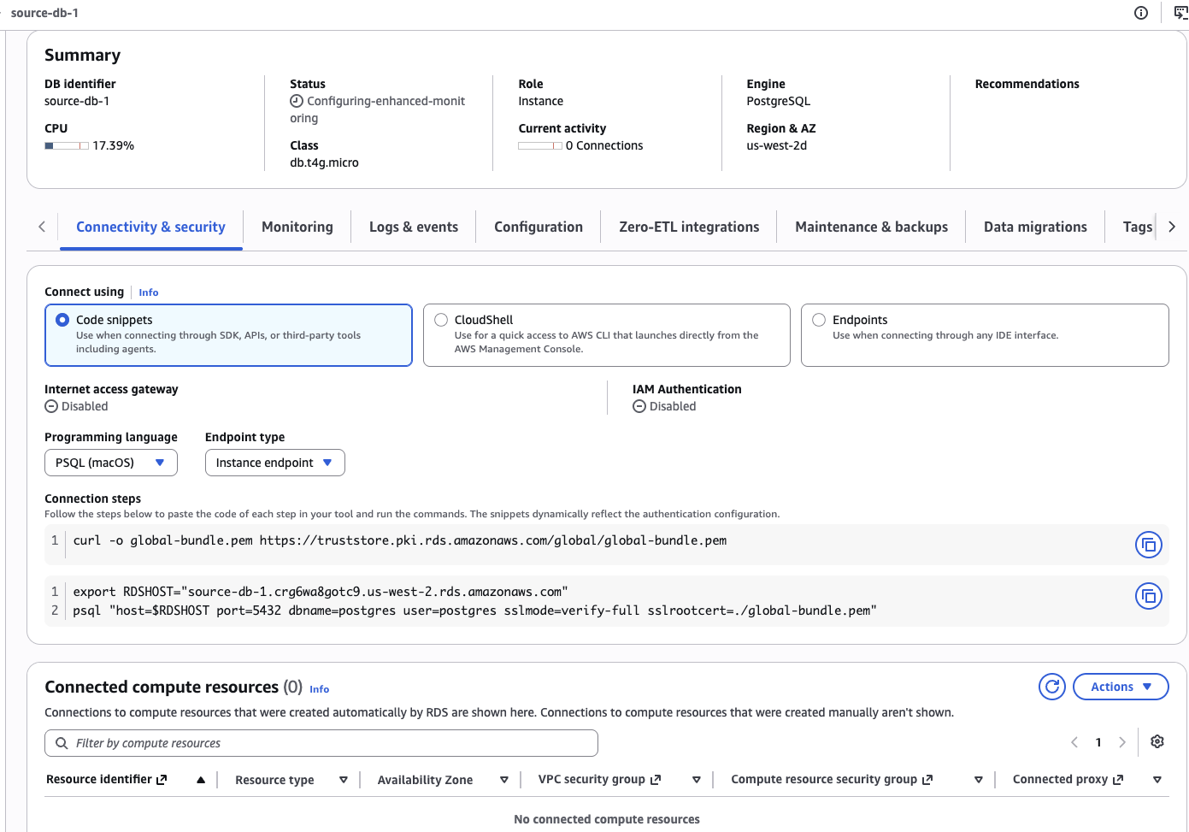Click Info link beside Connect using
Screen dimensions: 1189x832
click(149, 292)
